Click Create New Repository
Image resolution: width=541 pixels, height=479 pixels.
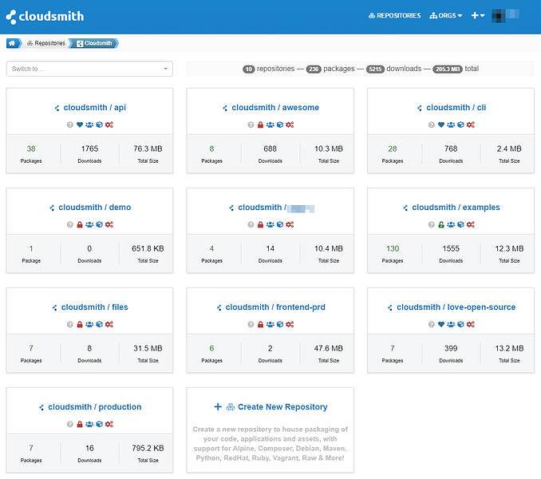point(270,406)
